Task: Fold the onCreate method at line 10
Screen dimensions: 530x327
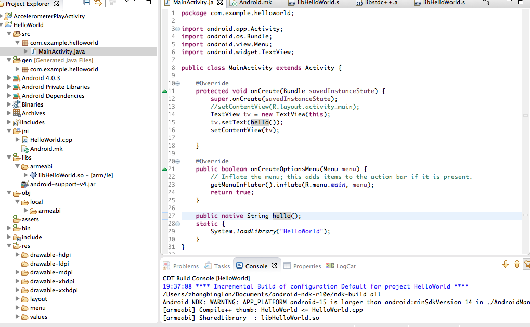Action: tap(178, 83)
